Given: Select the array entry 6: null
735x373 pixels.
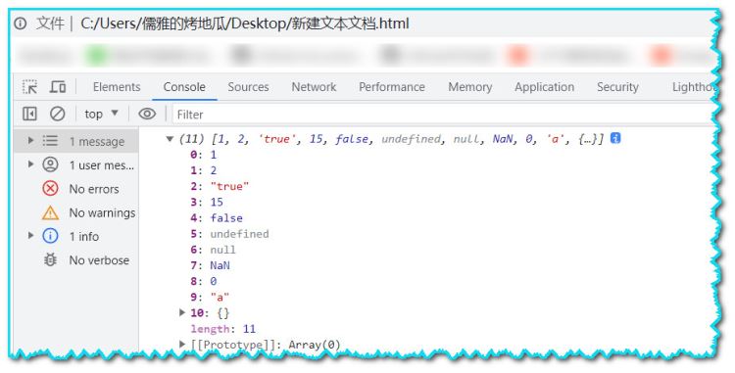Looking at the screenshot, I should click(214, 250).
